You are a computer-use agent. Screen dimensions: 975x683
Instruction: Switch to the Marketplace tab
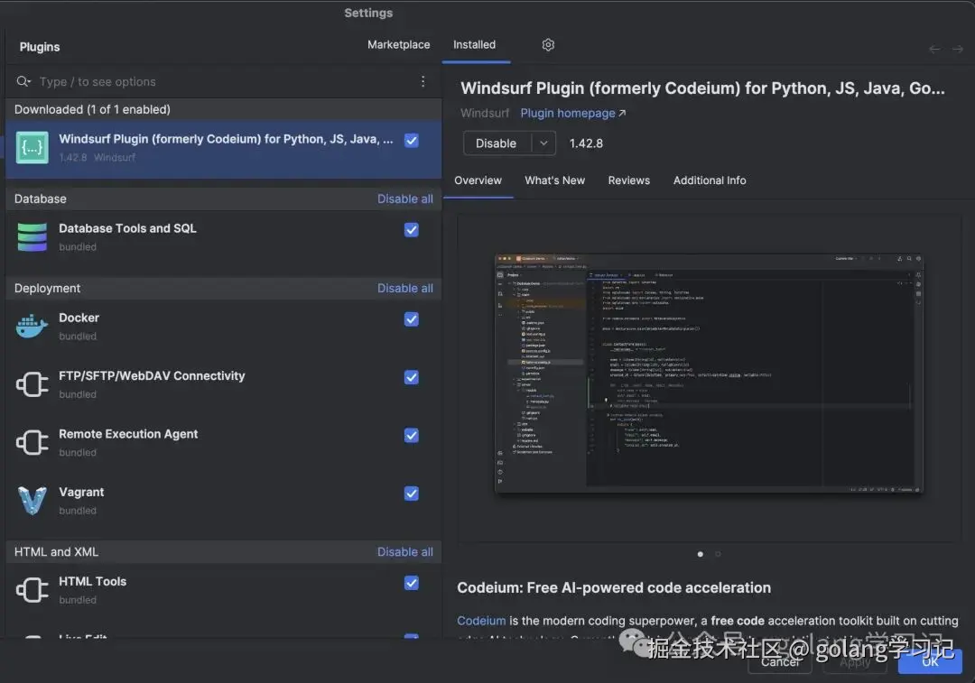tap(399, 45)
